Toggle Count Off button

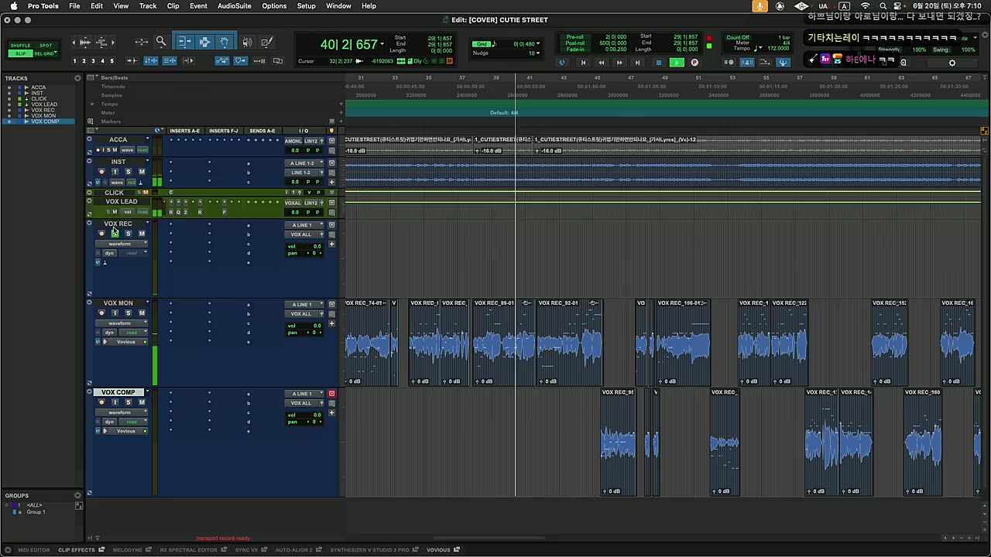click(737, 37)
